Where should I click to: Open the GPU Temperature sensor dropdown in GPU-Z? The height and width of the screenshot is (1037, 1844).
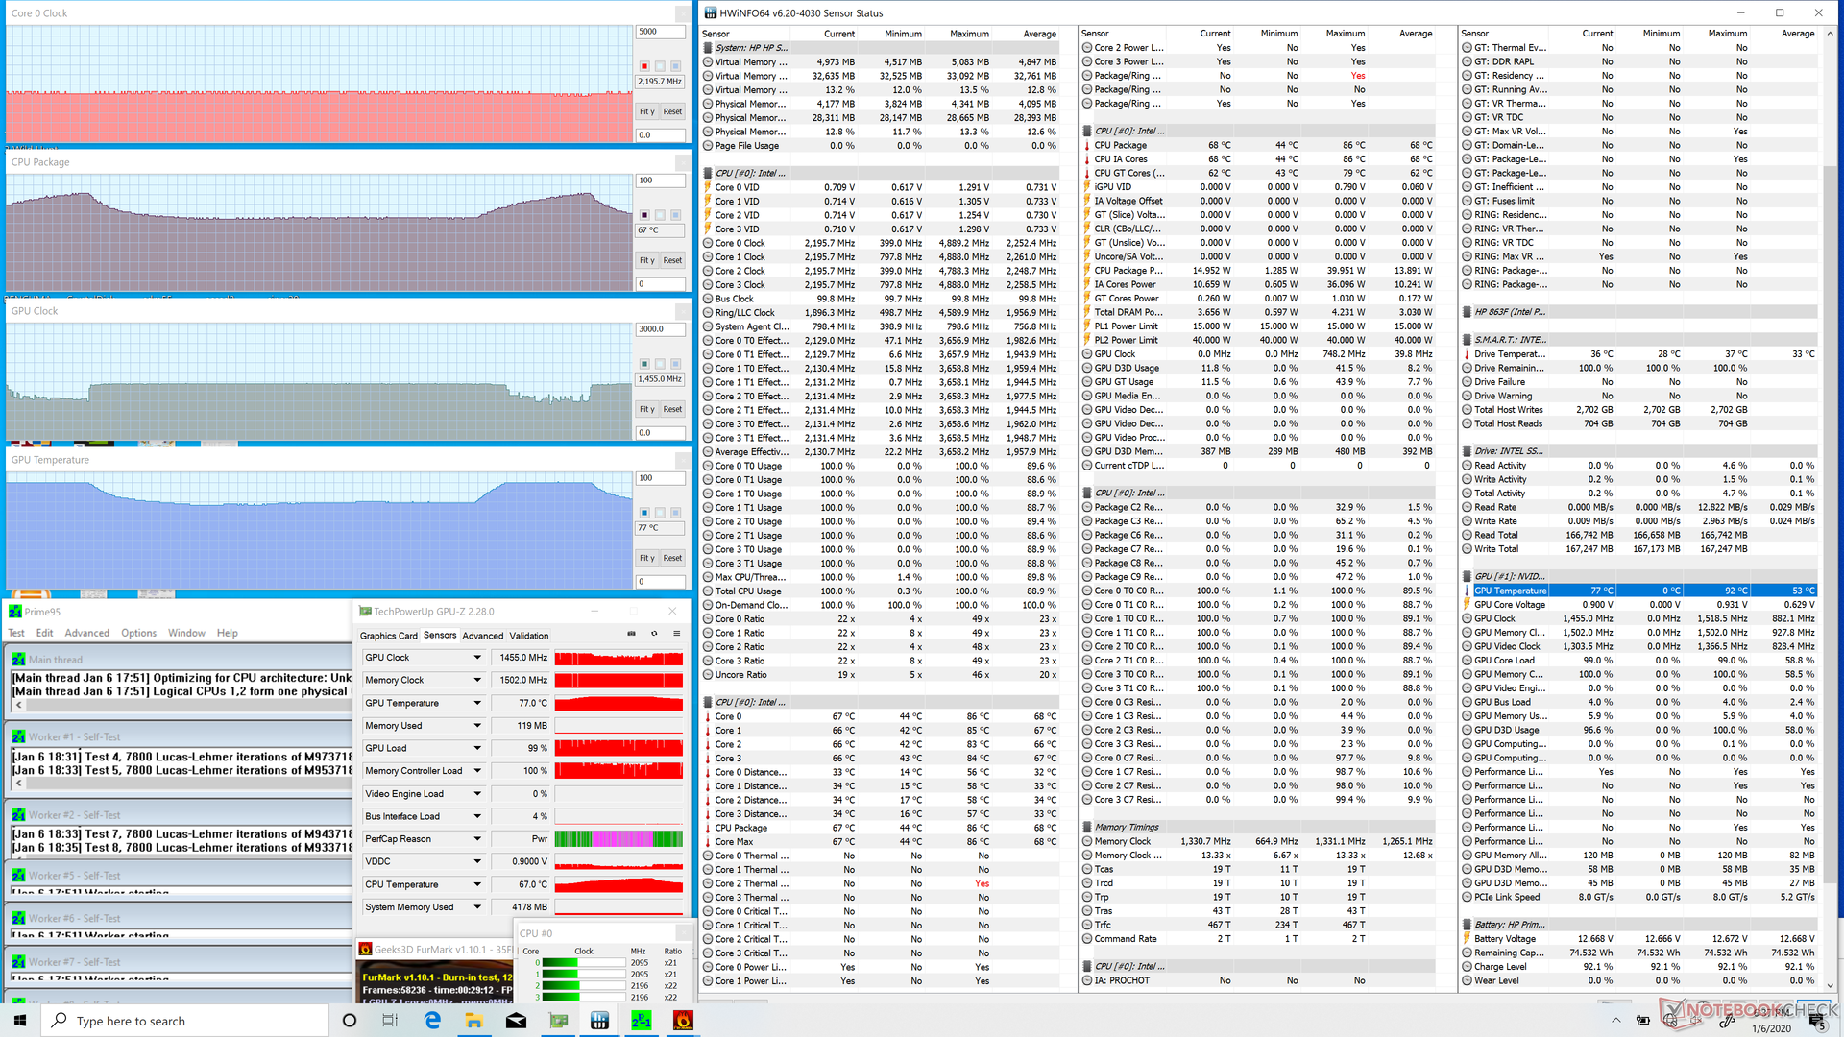tap(477, 703)
